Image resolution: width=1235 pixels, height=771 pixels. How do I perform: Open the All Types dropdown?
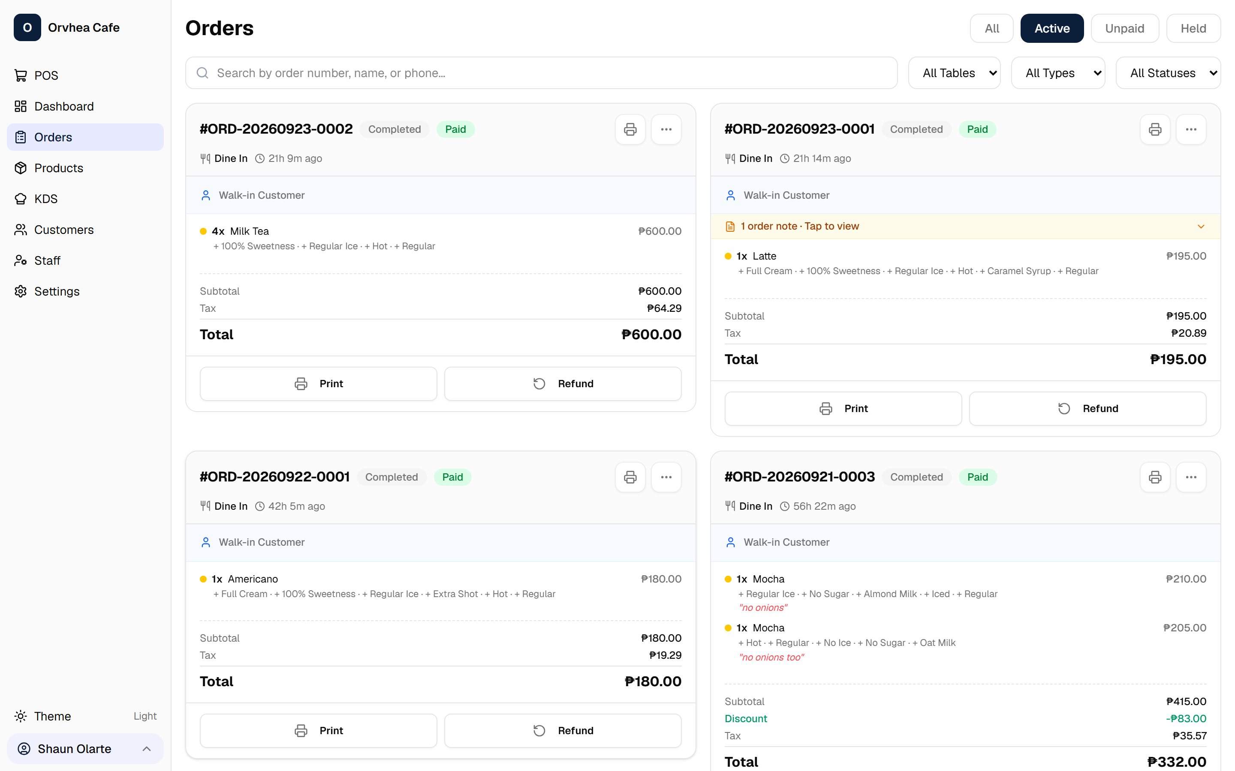1058,73
